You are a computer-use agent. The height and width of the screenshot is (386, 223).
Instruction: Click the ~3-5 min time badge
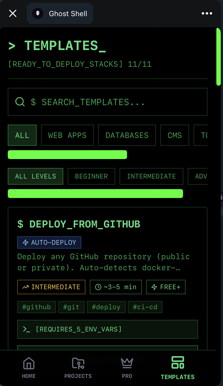tap(116, 287)
